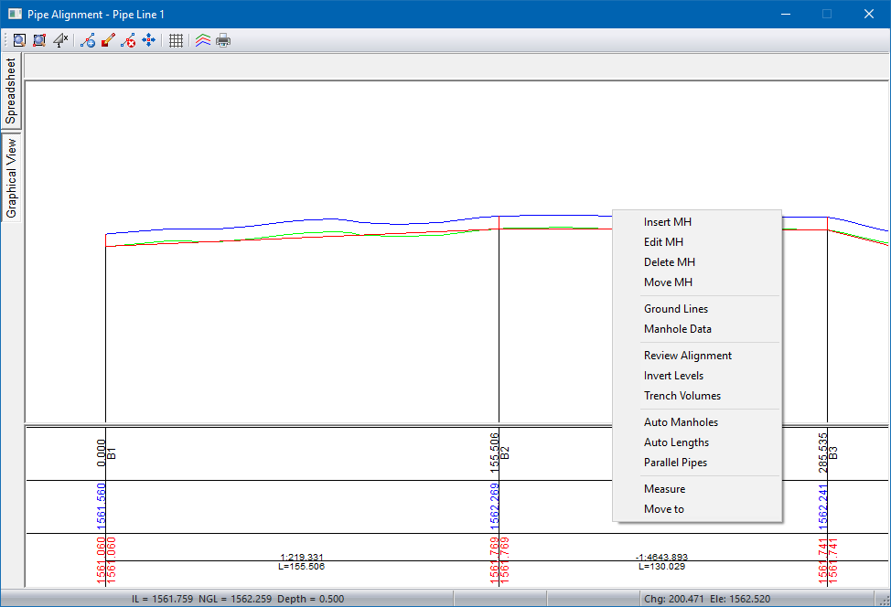The width and height of the screenshot is (891, 607).
Task: Open the Graphical View tab
Action: pos(11,178)
